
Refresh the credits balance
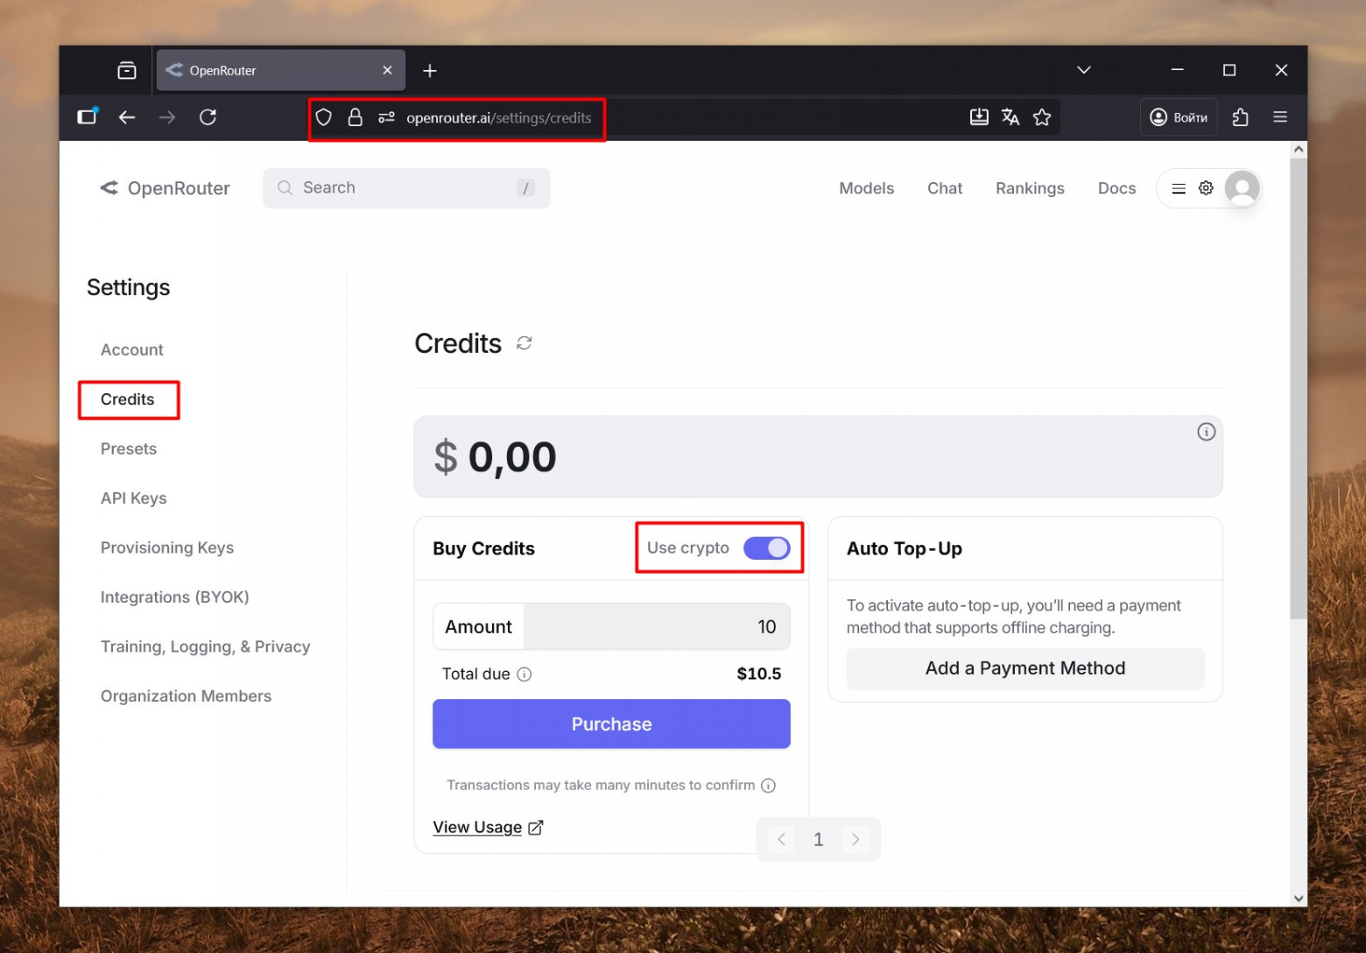[x=524, y=343]
